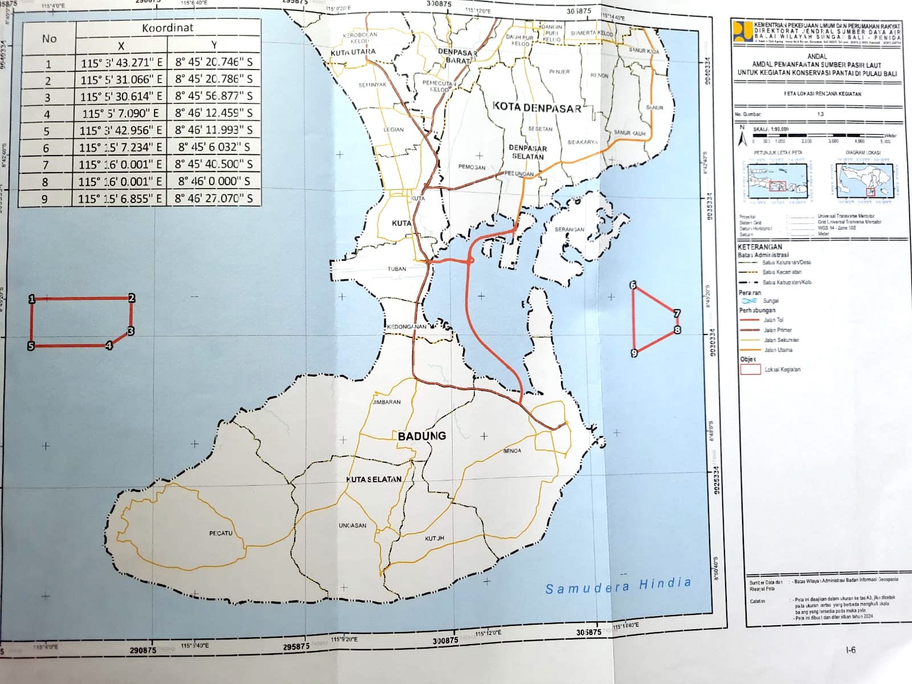Click vertex marker 1 of the western polygon
912x684 pixels.
(32, 299)
